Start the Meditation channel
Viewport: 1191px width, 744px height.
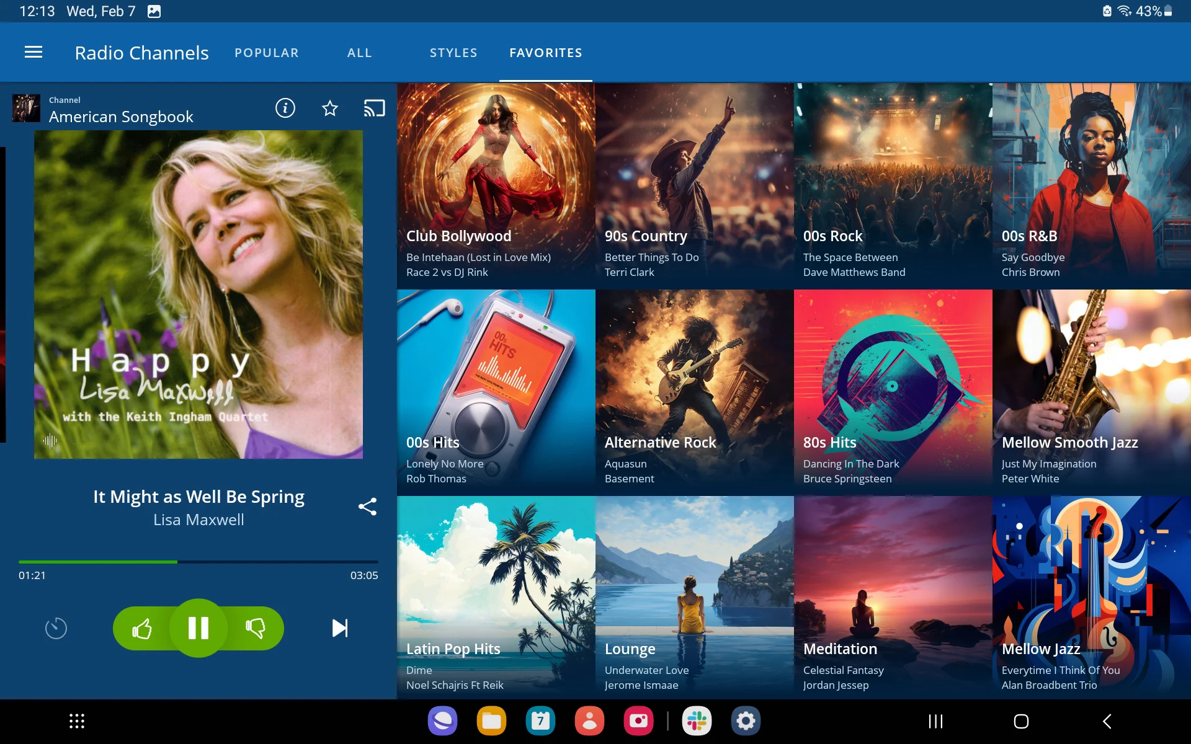point(893,598)
